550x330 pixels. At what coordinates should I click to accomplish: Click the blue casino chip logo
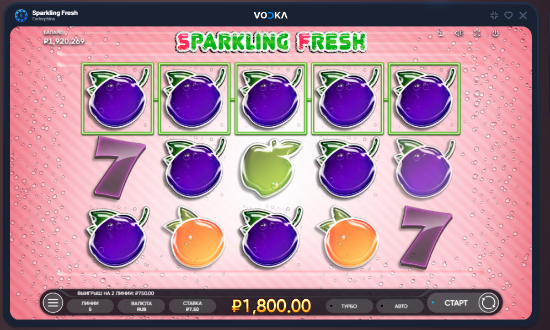(21, 15)
